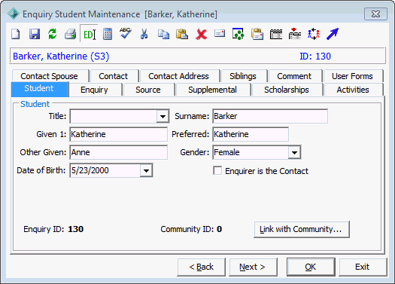This screenshot has height=284, width=395.
Task: Click the ID: 130 header text
Action: point(315,56)
